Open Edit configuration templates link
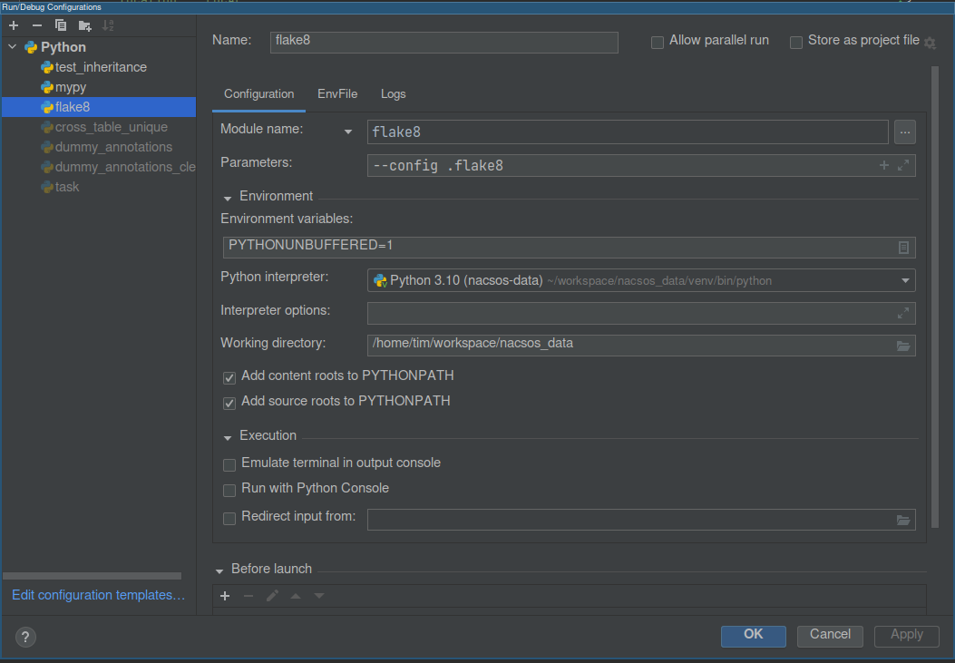 (x=98, y=595)
